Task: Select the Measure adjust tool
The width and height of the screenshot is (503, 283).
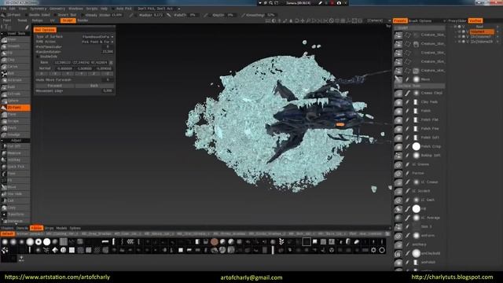Action: [16, 153]
